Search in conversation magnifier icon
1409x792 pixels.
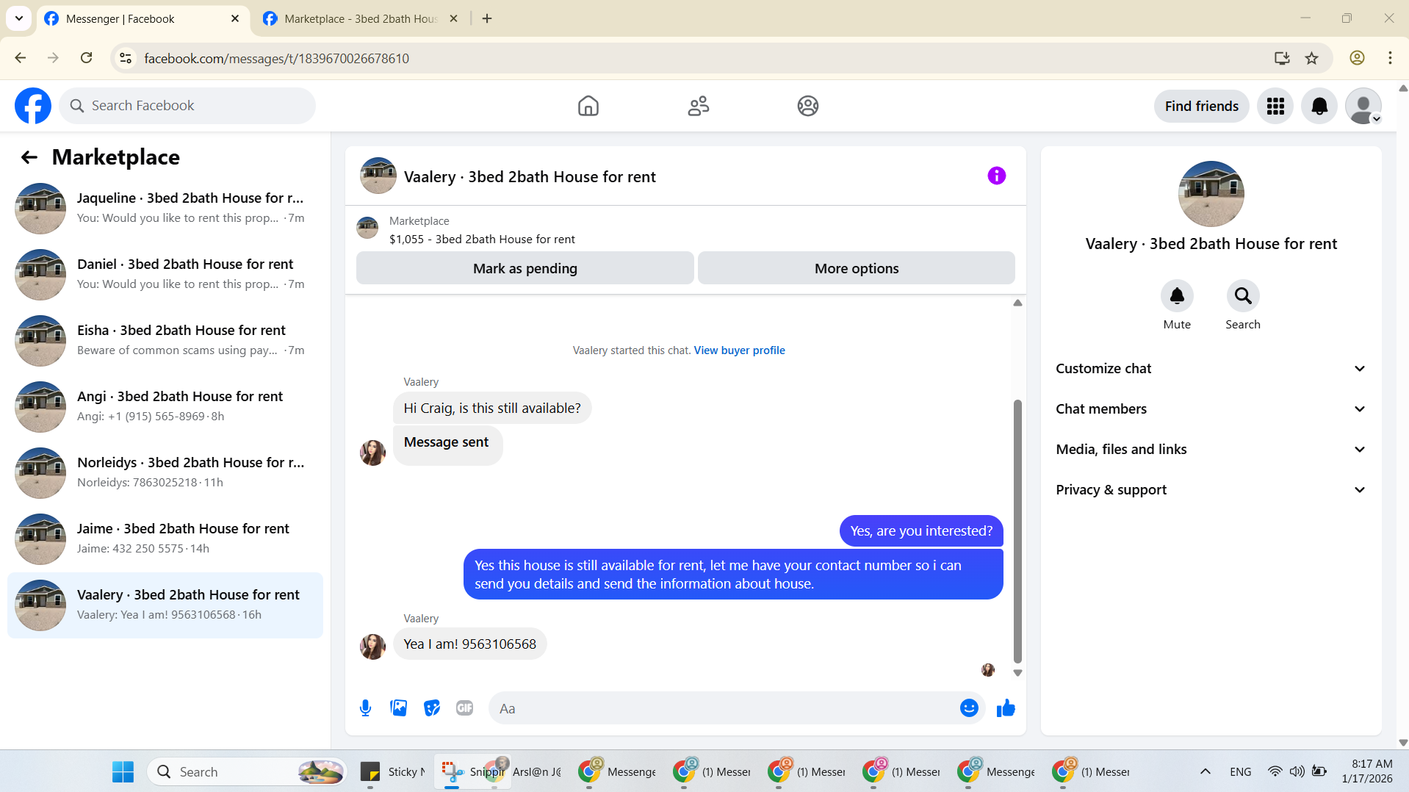click(x=1242, y=296)
